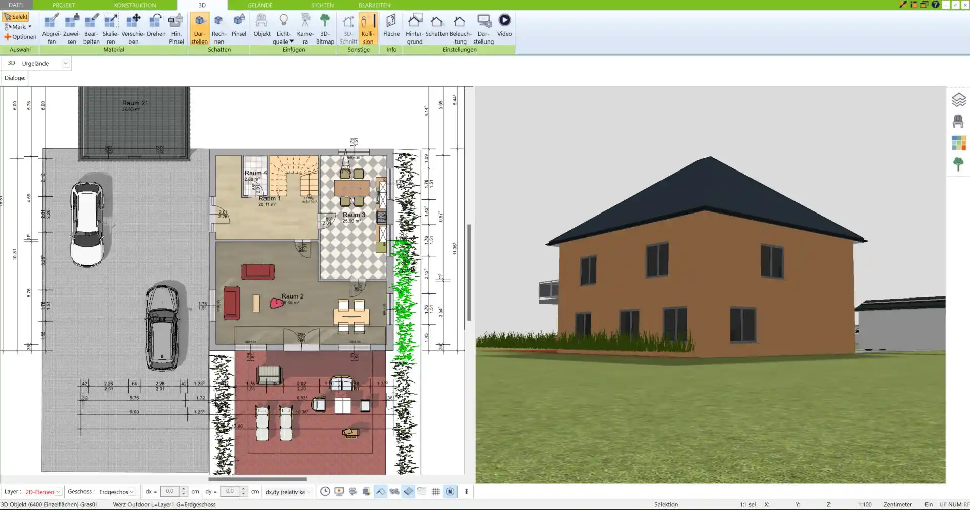This screenshot has width=970, height=510.
Task: Expand the Urgelände dropdown
Action: click(x=65, y=63)
